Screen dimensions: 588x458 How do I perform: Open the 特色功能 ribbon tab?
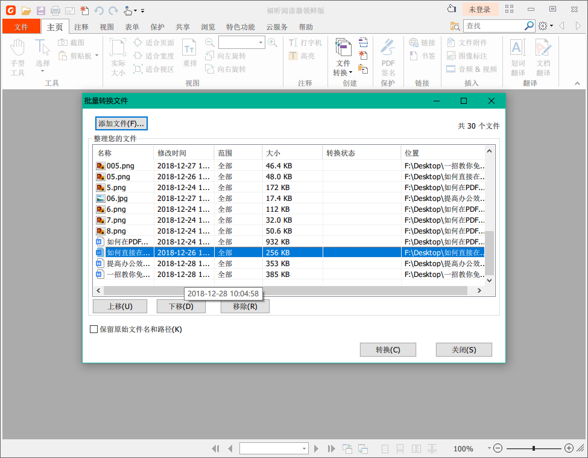pos(241,27)
